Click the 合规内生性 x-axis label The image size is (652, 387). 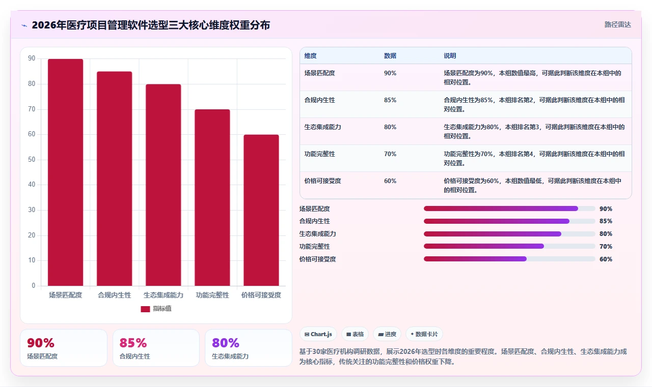point(115,295)
